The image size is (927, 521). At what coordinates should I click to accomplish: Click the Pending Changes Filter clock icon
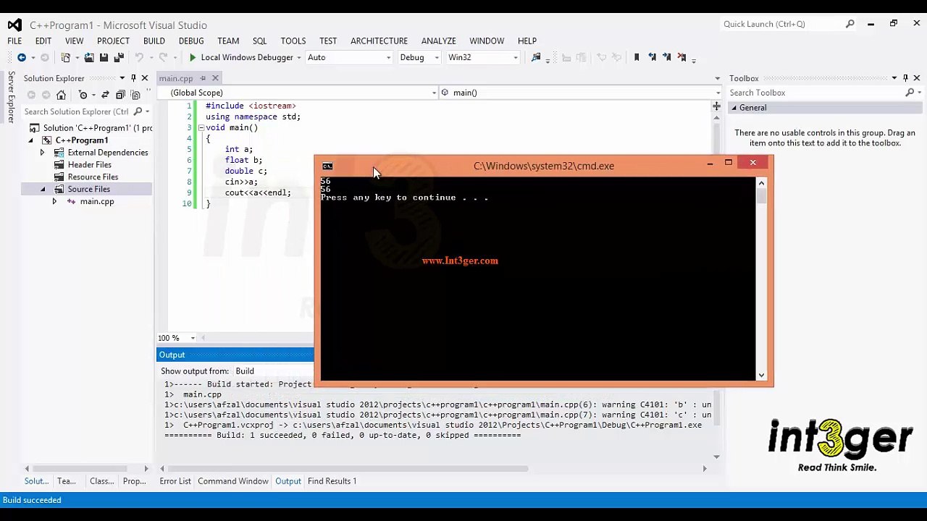pos(83,95)
